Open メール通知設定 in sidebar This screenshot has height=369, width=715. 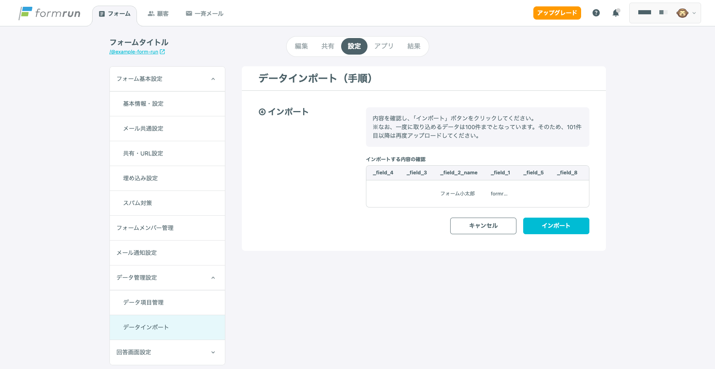[x=167, y=253]
